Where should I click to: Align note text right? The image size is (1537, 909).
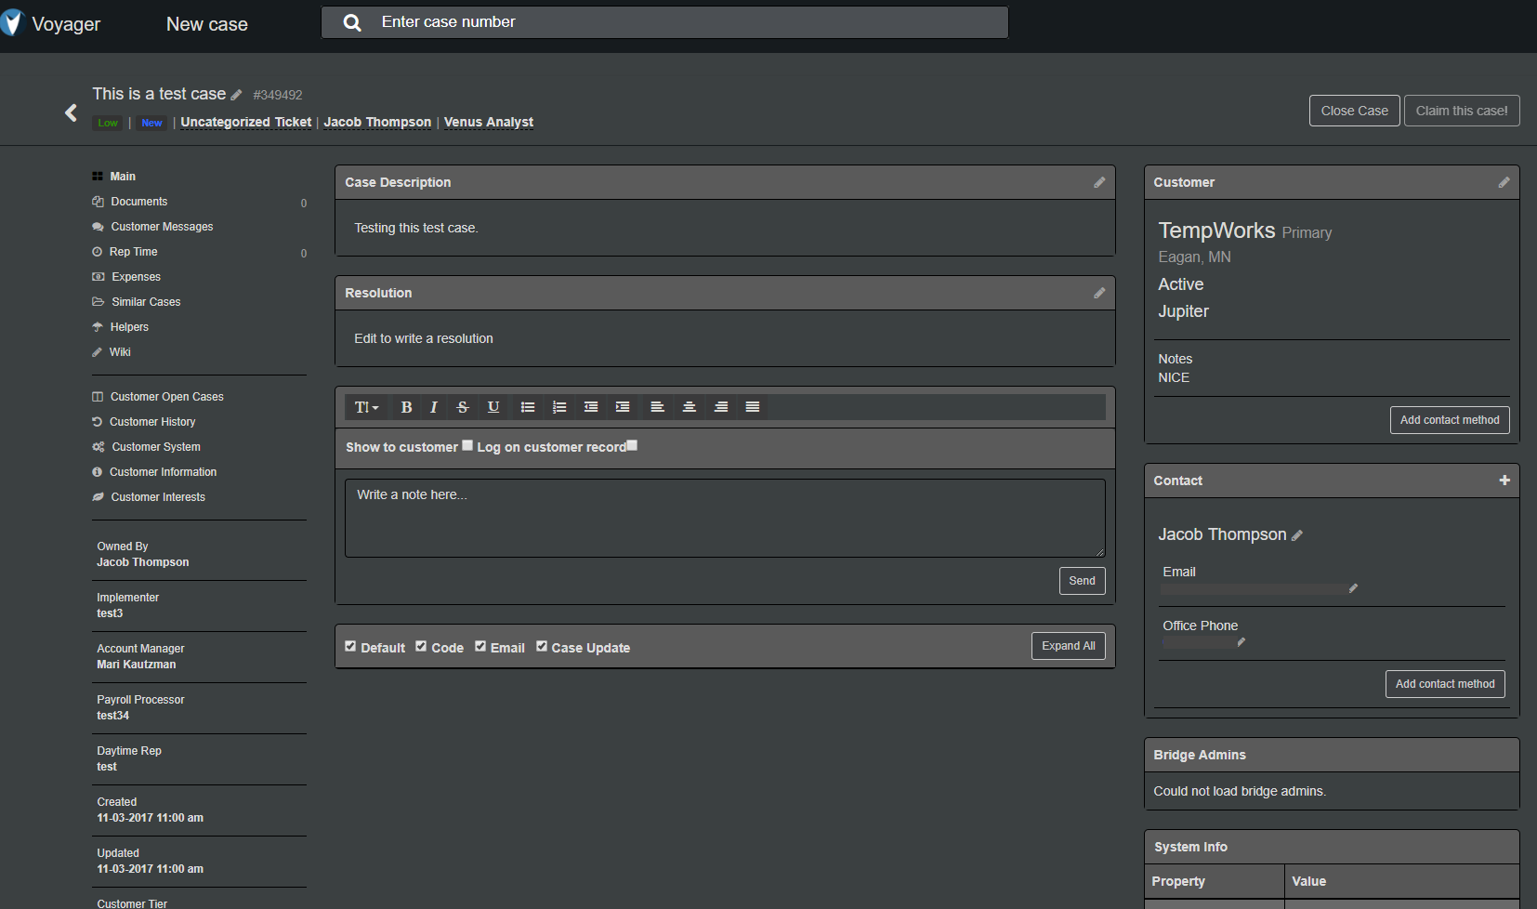click(x=721, y=407)
